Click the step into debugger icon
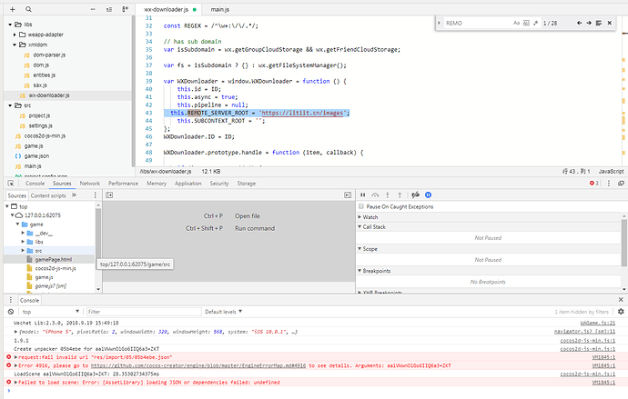The width and height of the screenshot is (628, 399). click(388, 195)
